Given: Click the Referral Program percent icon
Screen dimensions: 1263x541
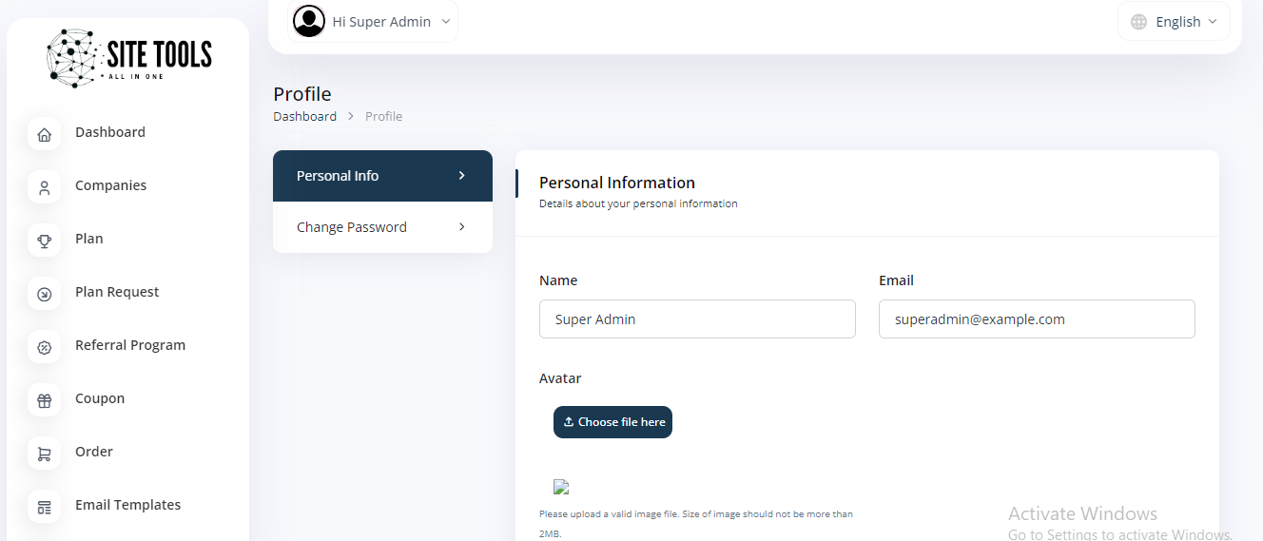Looking at the screenshot, I should point(44,348).
